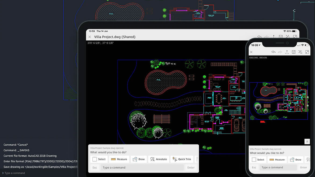Select the Draw tool in the command bar
The image size is (315, 177).
coord(139,159)
